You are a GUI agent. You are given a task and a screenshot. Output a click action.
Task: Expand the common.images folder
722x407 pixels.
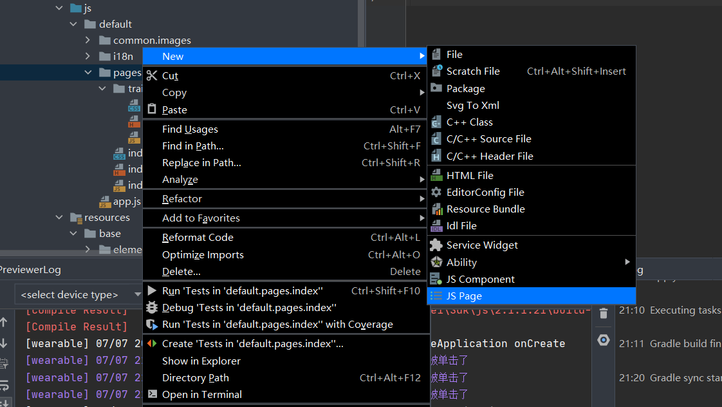tap(88, 40)
